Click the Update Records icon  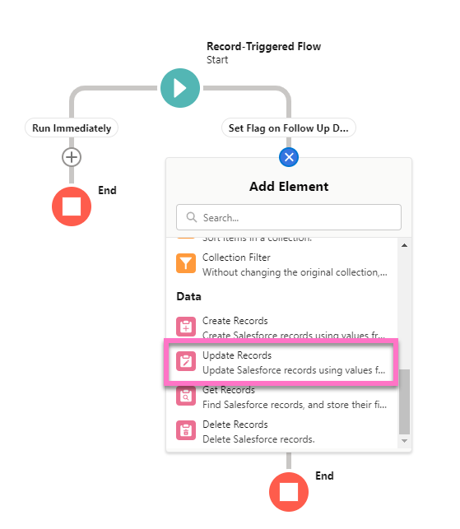(x=186, y=361)
